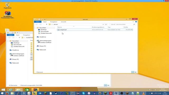Select Desktop in build tools window sidebar
Image resolution: width=169 pixels, height=95 pixels.
tap(16, 43)
